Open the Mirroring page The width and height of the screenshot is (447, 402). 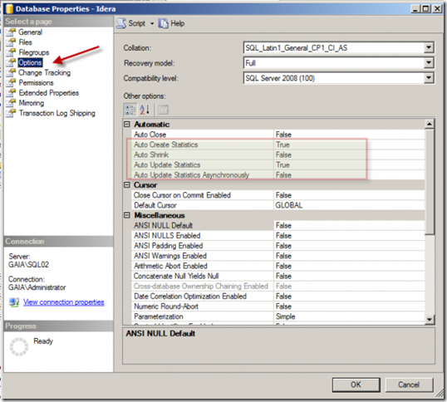click(x=32, y=103)
